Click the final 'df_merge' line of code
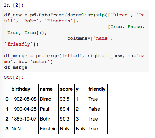Image resolution: width=155 pixels, height=138 pixels. [x=16, y=67]
